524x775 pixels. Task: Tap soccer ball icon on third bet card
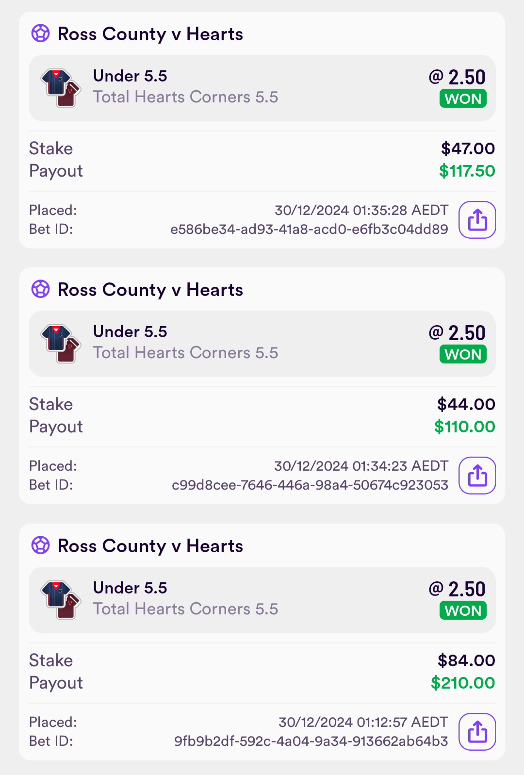coord(41,545)
